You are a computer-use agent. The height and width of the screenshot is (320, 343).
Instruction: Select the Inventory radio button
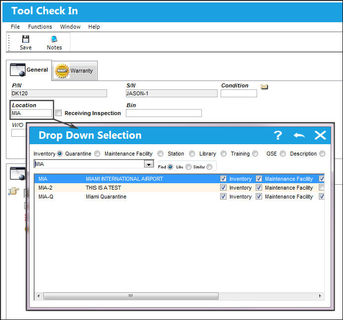tap(60, 154)
